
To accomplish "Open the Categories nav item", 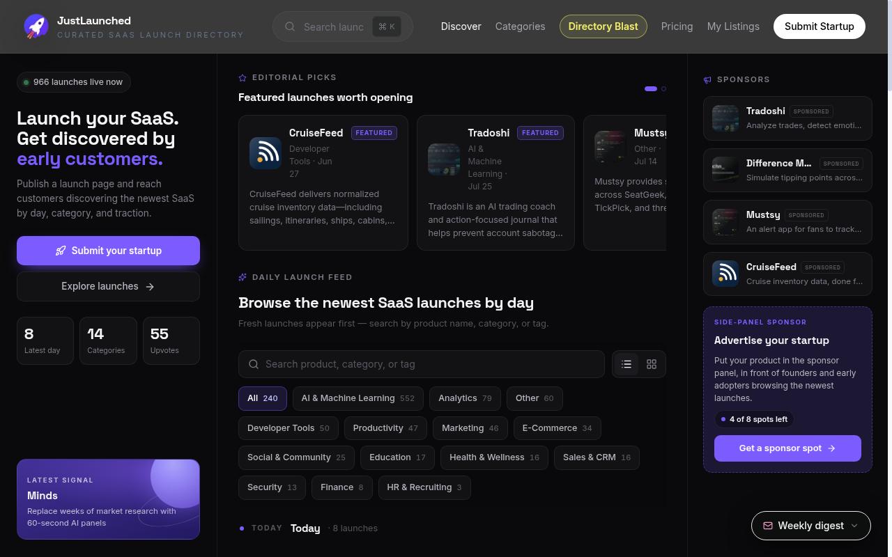I will (x=520, y=26).
